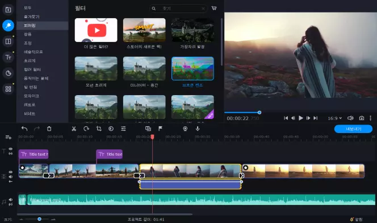Viewport: 377px width, 223px height.
Task: Play the preview video
Action: (x=300, y=118)
